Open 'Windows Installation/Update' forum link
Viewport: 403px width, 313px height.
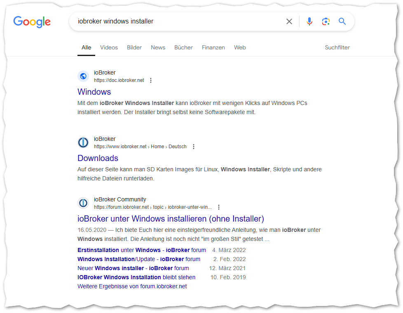139,259
